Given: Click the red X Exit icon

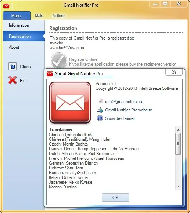Looking at the screenshot, I should [12, 80].
